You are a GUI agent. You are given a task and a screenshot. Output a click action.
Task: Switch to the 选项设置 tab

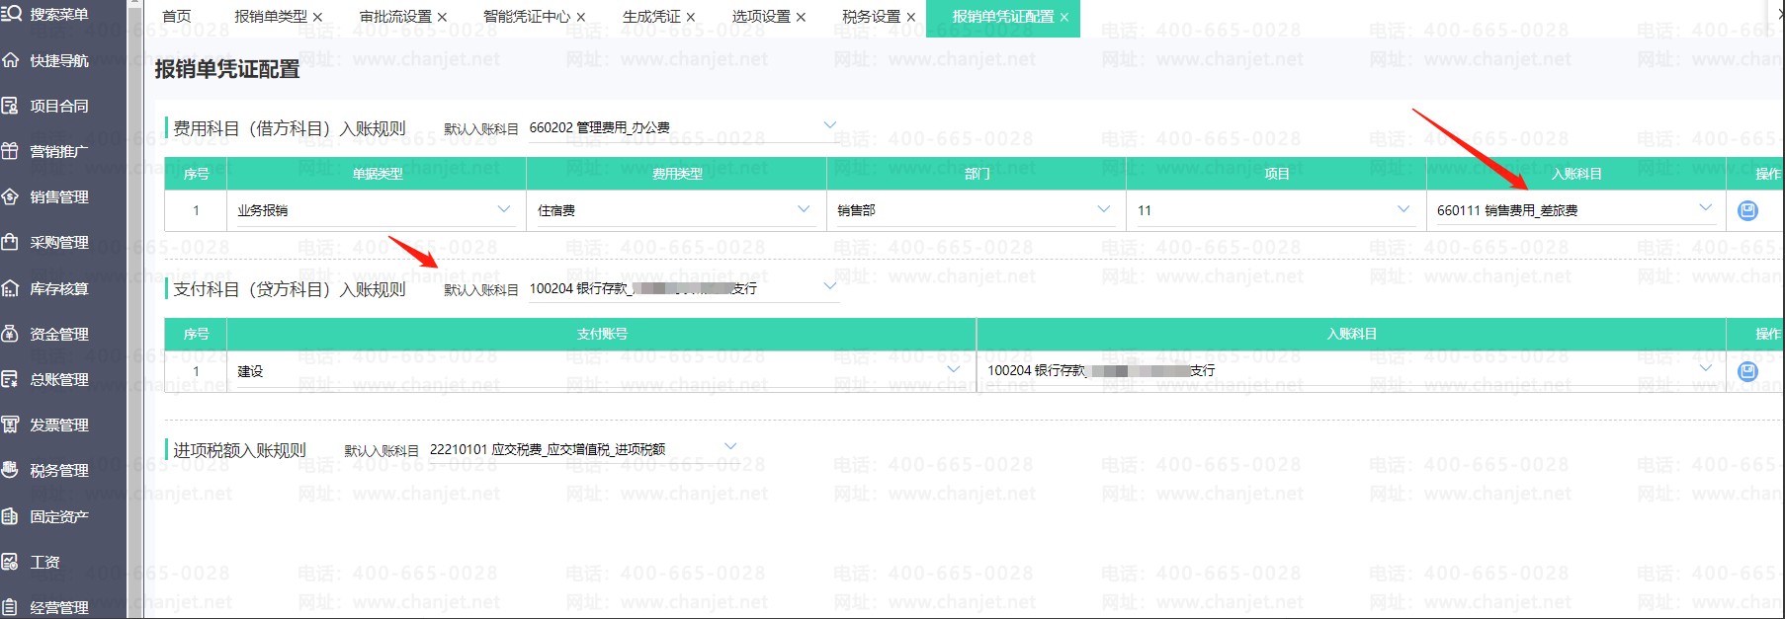[761, 17]
